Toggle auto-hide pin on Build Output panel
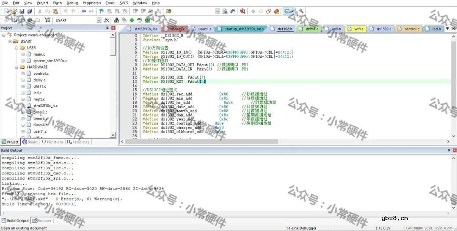457x231 pixels. (449, 150)
